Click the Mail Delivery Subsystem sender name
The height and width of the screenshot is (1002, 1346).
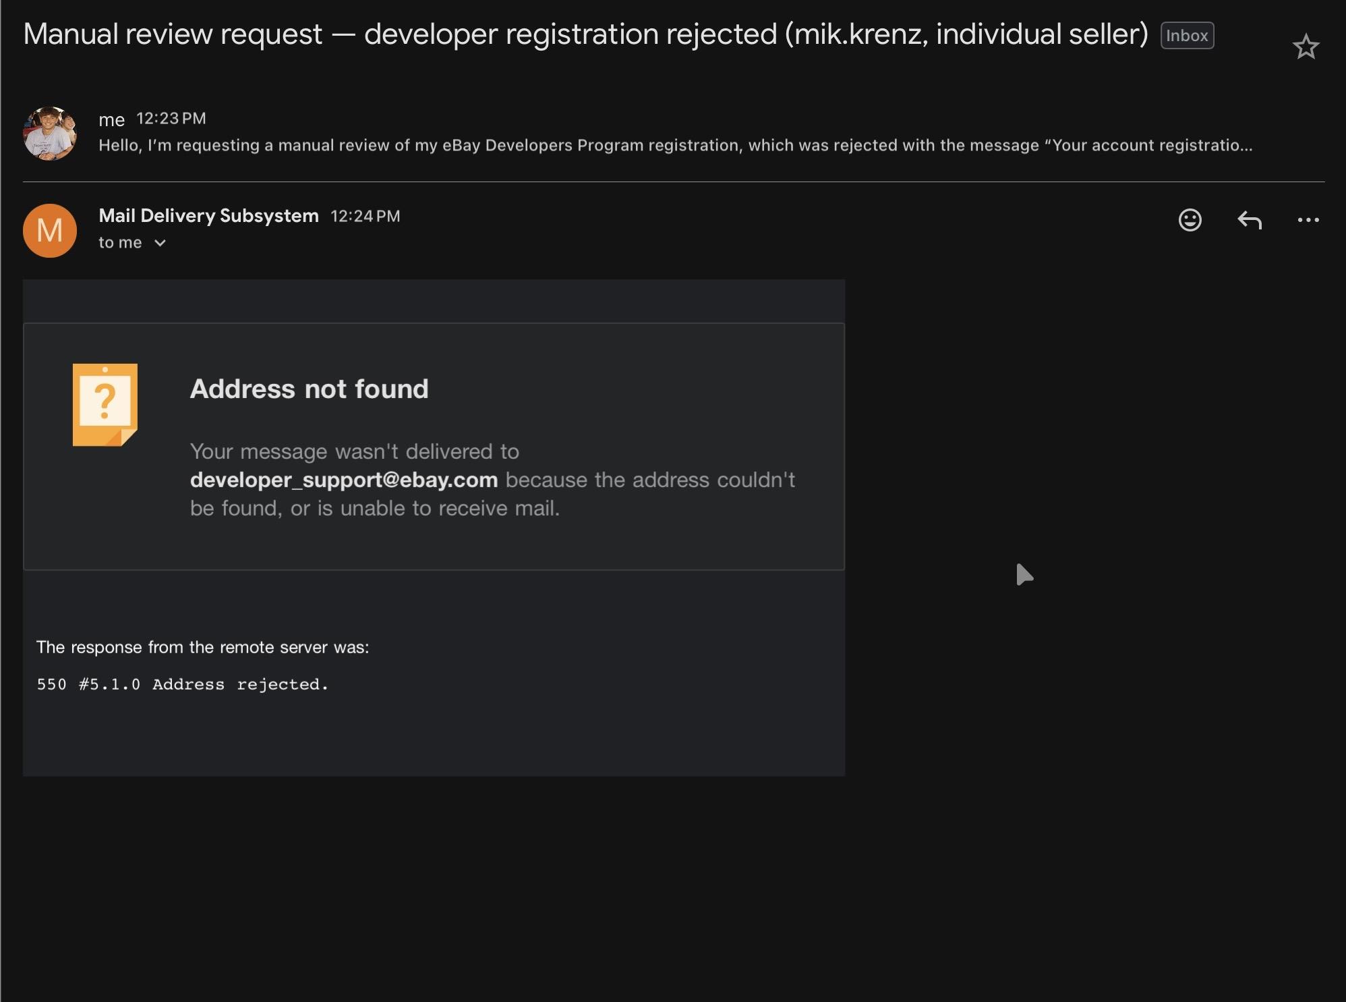tap(208, 216)
